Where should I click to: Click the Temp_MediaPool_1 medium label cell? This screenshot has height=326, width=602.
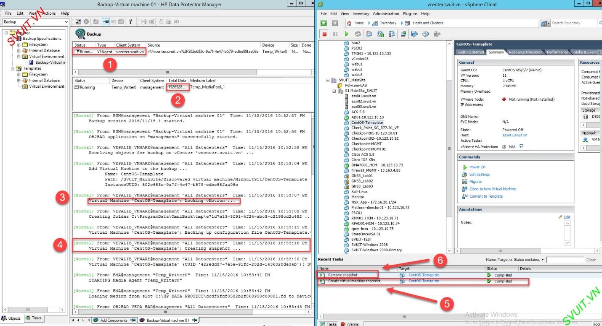pos(207,87)
